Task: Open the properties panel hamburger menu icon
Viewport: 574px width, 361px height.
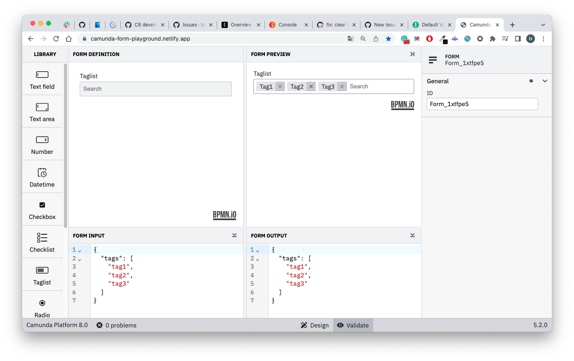Action: coord(433,60)
